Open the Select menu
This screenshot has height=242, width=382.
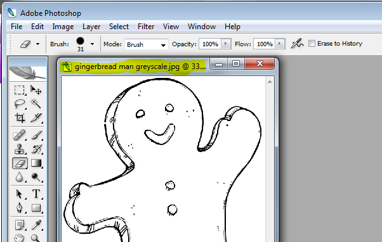(119, 27)
